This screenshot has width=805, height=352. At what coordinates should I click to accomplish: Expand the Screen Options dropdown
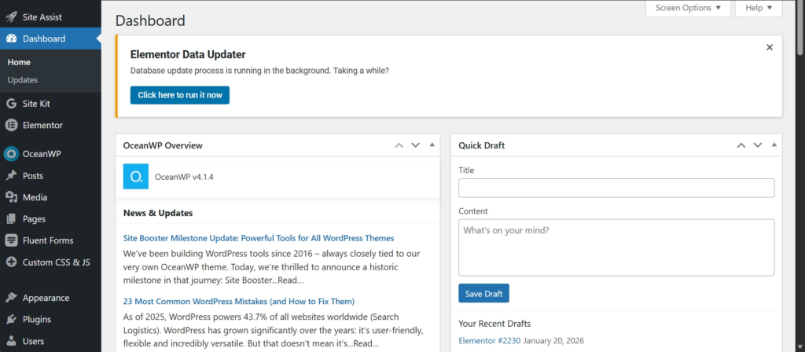click(x=688, y=8)
